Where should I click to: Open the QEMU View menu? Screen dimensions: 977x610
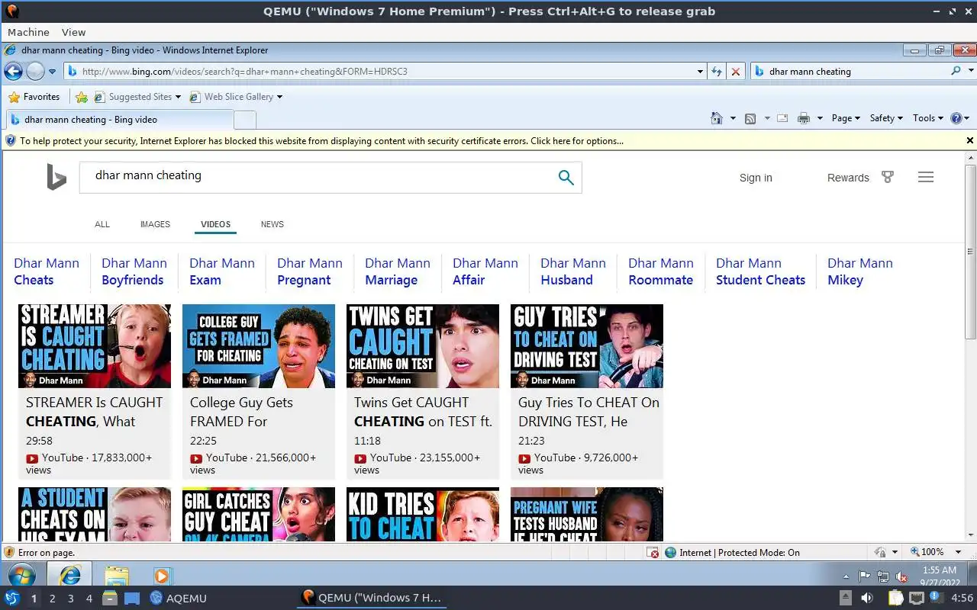73,32
